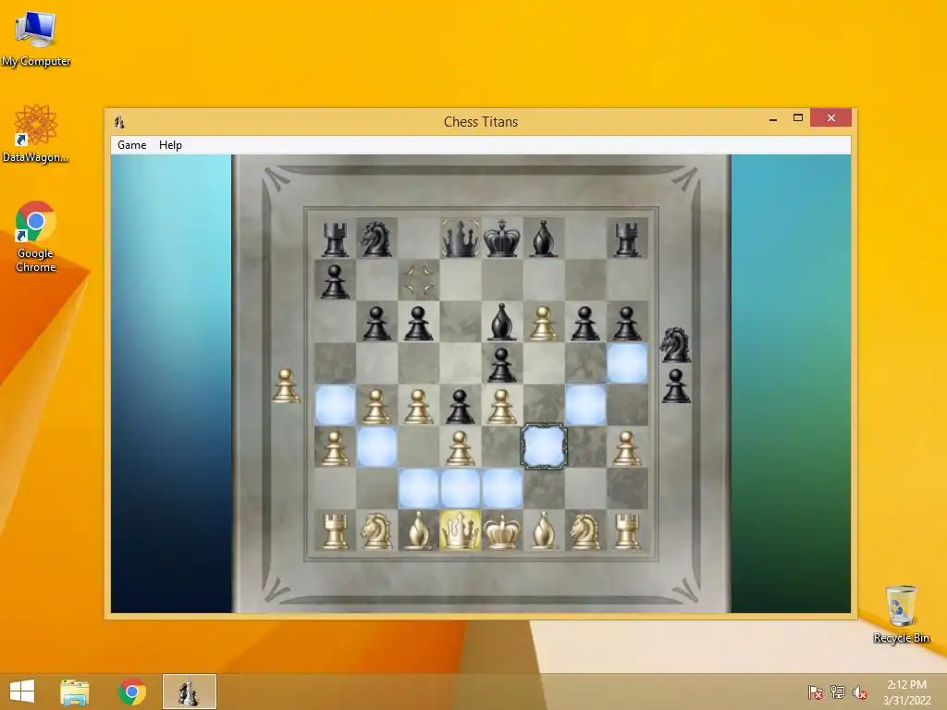
Task: Click the white king on e1
Action: [x=502, y=532]
